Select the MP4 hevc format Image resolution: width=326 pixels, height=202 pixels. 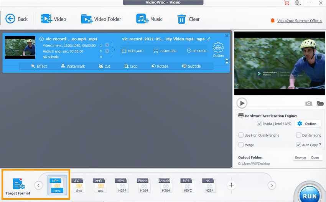click(57, 185)
